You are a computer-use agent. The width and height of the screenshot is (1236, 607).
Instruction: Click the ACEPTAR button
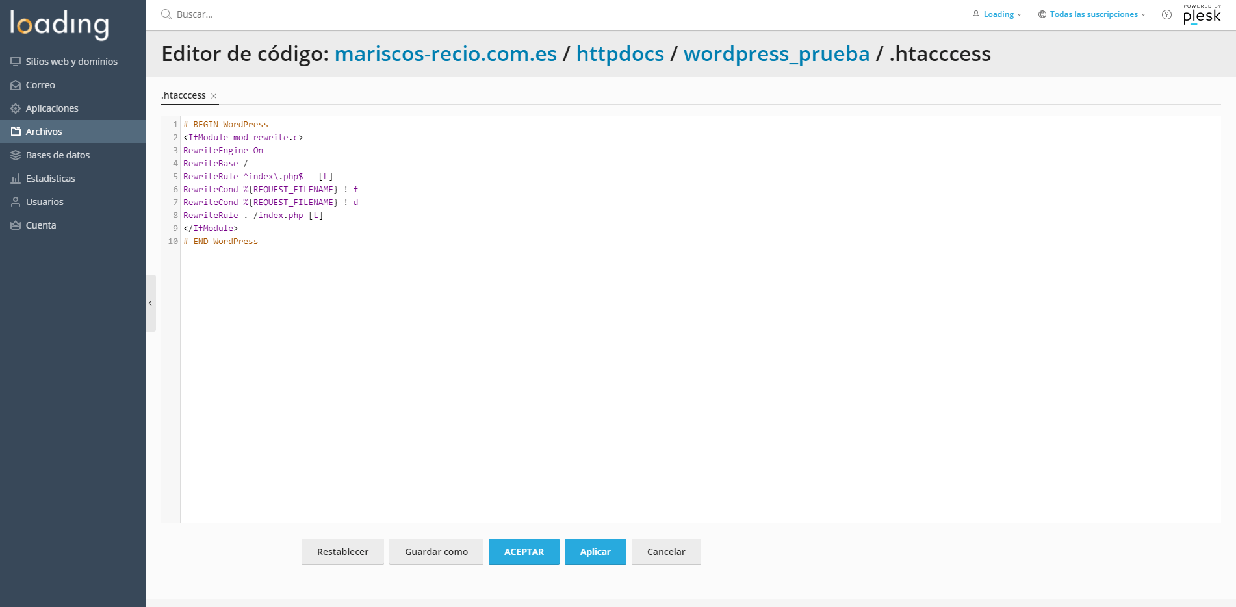(x=524, y=552)
